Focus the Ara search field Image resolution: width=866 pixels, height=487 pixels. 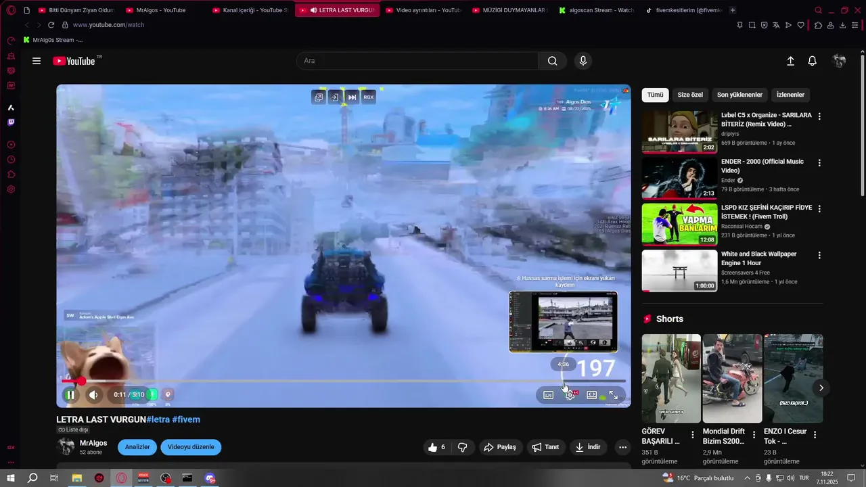pos(417,61)
